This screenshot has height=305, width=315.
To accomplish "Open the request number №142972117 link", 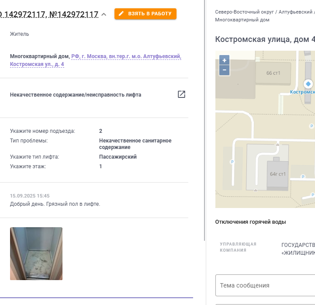I will [x=74, y=14].
